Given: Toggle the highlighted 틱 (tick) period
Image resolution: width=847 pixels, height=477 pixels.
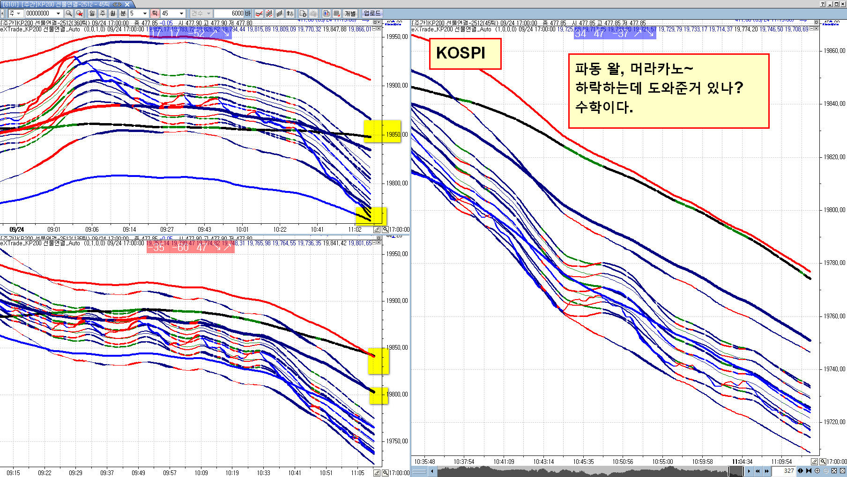Looking at the screenshot, I should tap(155, 14).
